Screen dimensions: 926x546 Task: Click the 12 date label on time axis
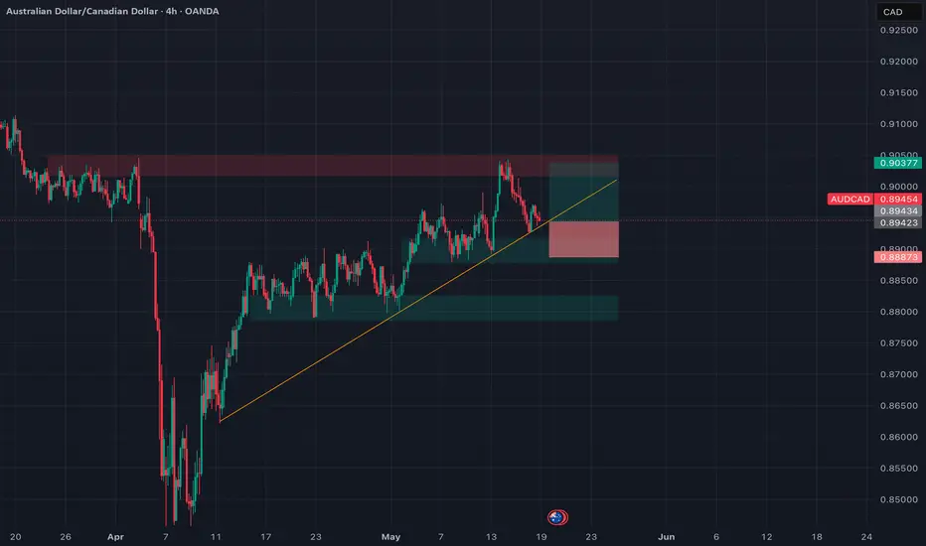point(767,536)
